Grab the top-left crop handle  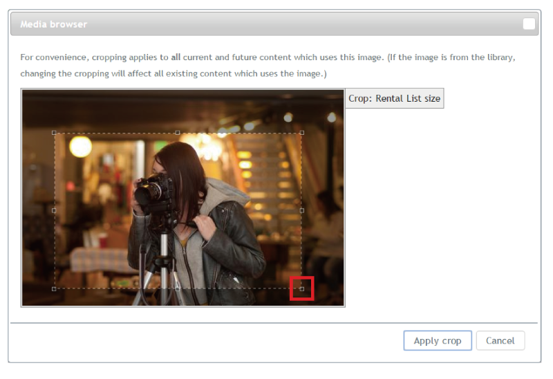[54, 133]
